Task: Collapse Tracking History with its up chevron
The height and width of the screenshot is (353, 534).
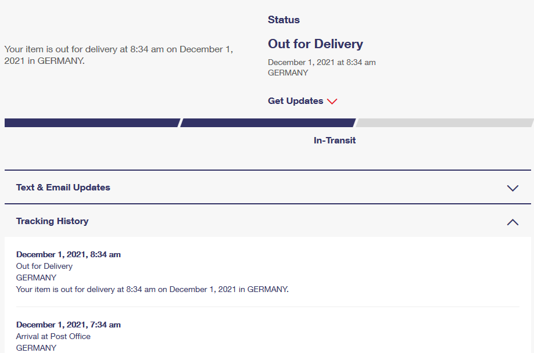Action: coord(512,222)
